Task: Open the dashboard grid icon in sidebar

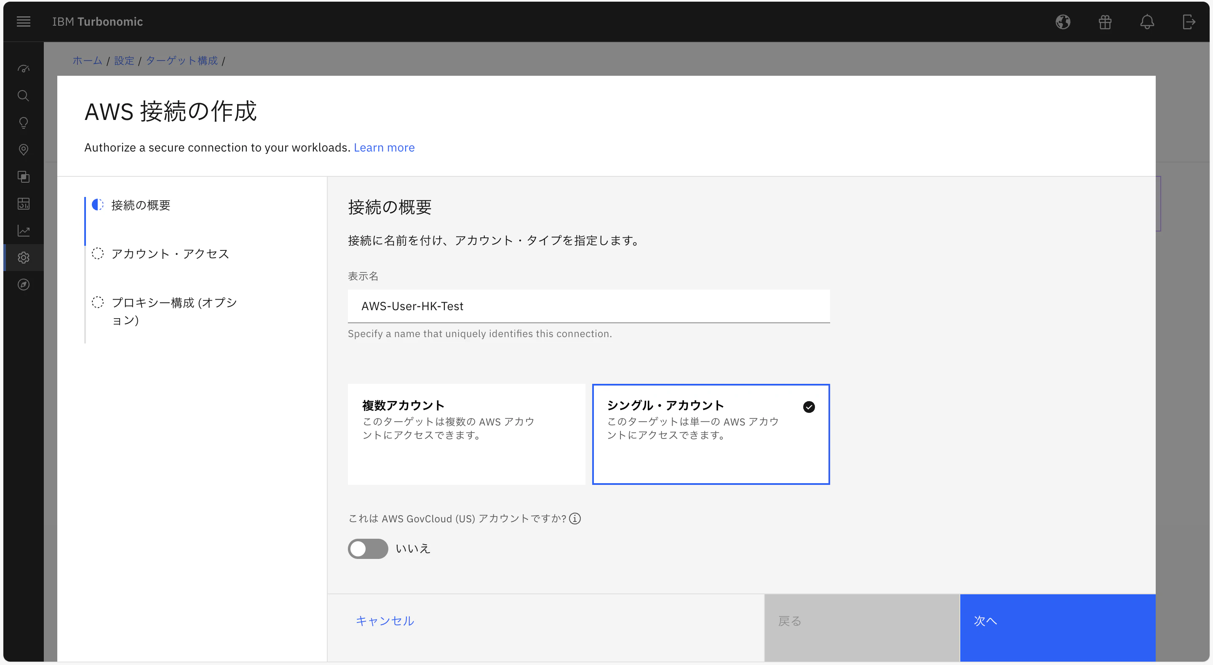Action: (24, 204)
